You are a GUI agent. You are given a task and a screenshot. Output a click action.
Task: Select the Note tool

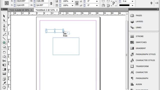tap(4, 79)
